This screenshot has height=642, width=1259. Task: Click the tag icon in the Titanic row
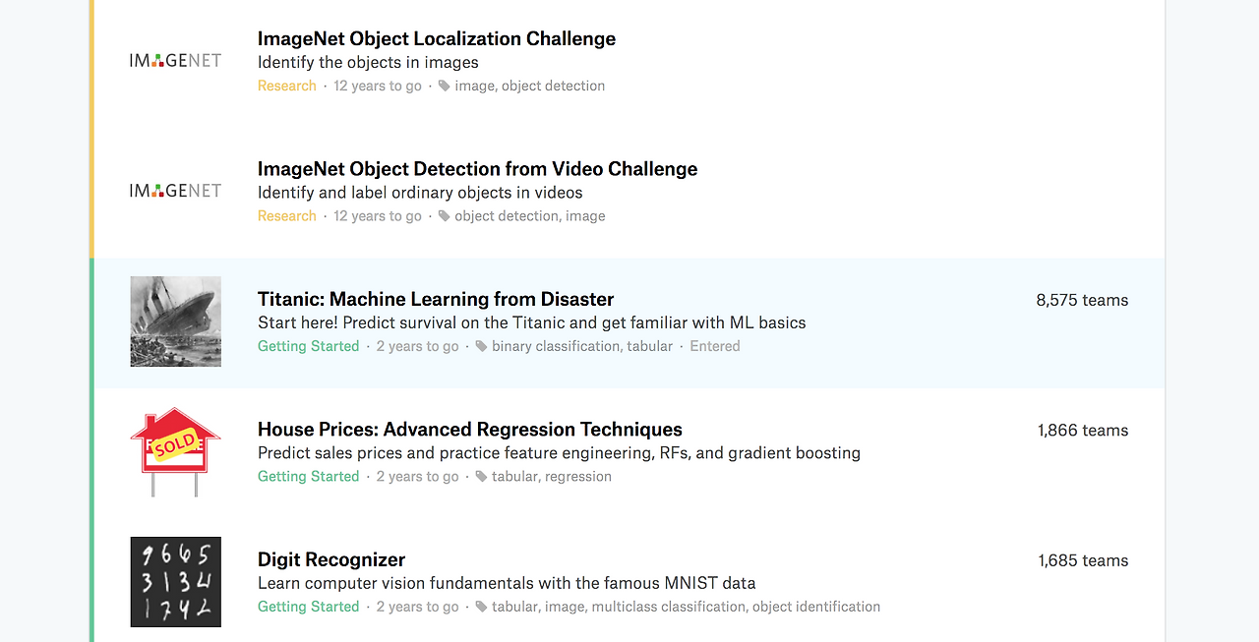[x=481, y=346]
